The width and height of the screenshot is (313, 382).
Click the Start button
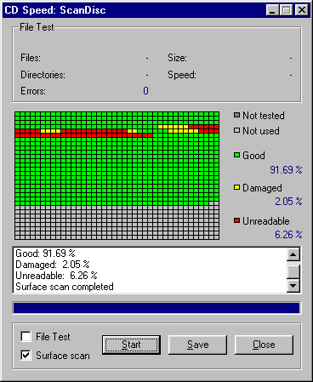click(x=131, y=345)
